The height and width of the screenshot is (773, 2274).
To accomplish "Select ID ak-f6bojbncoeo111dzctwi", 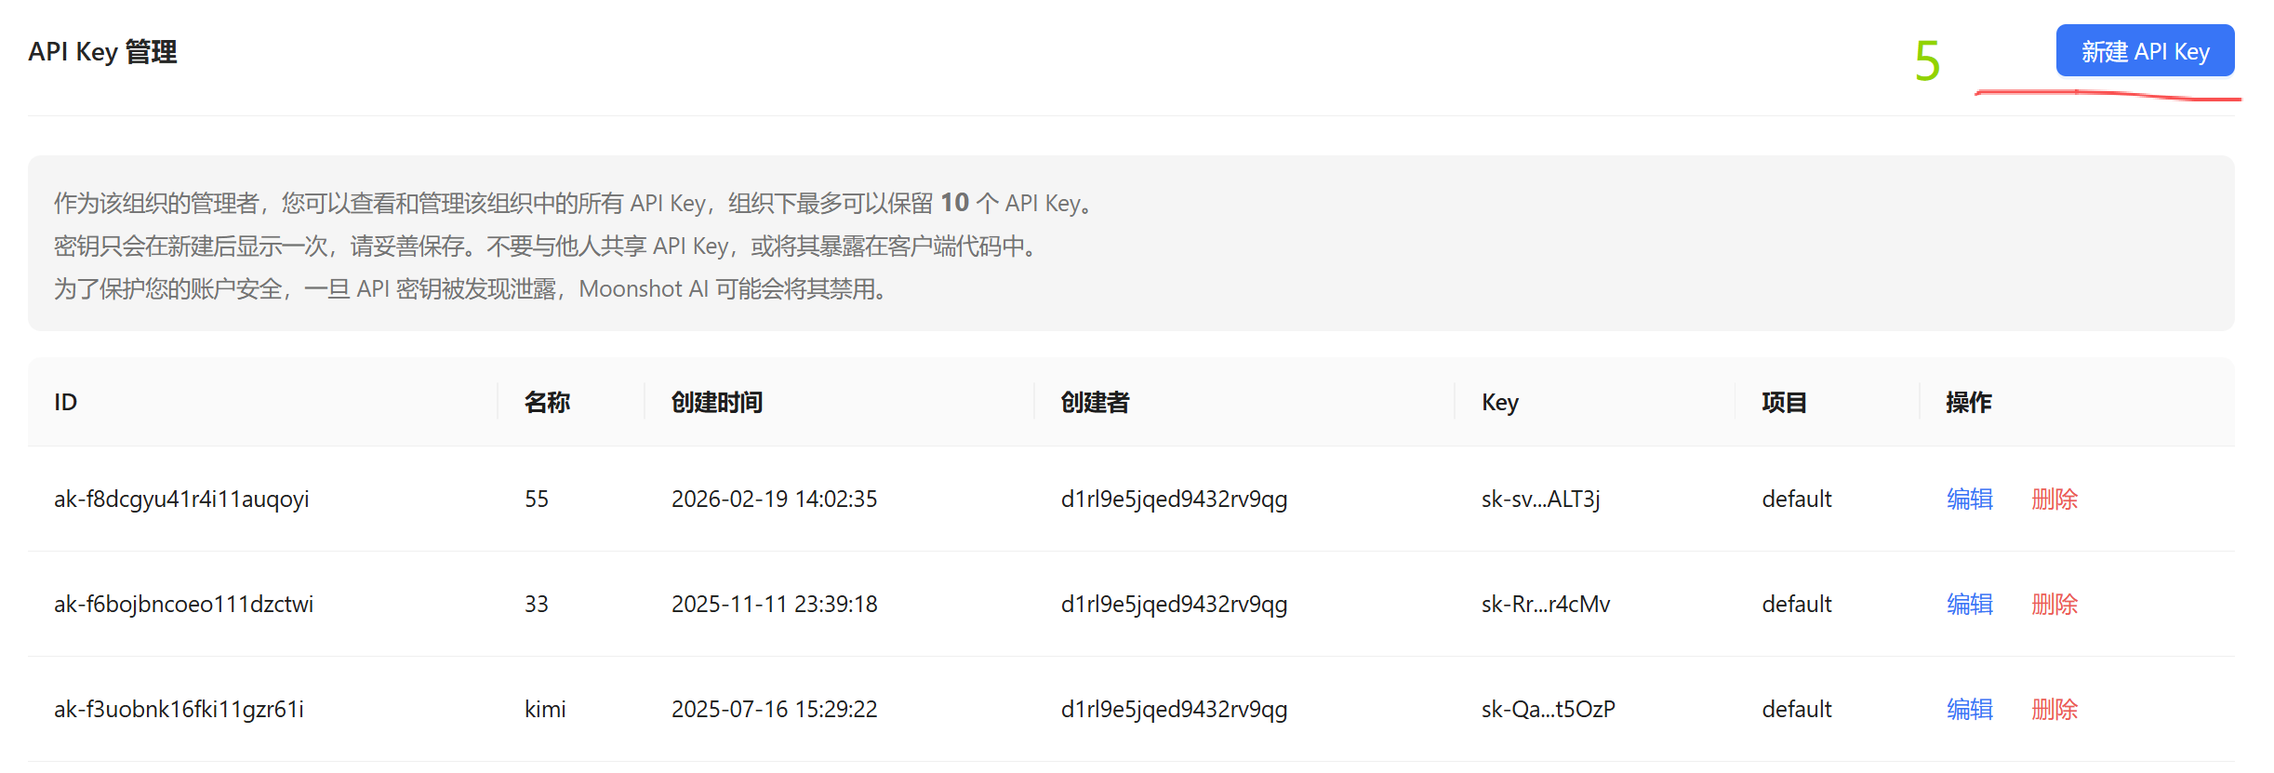I will (183, 605).
